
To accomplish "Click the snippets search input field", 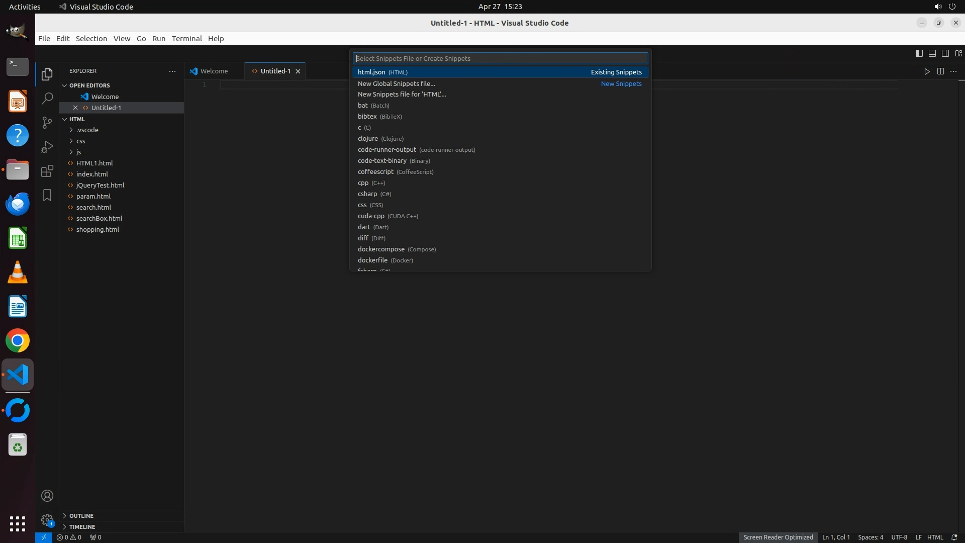I will [x=500, y=58].
